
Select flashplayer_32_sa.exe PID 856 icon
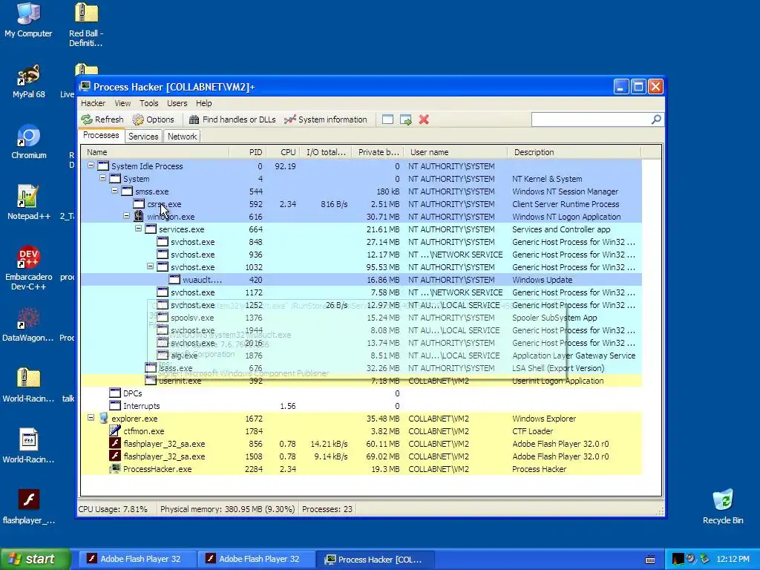coord(115,444)
